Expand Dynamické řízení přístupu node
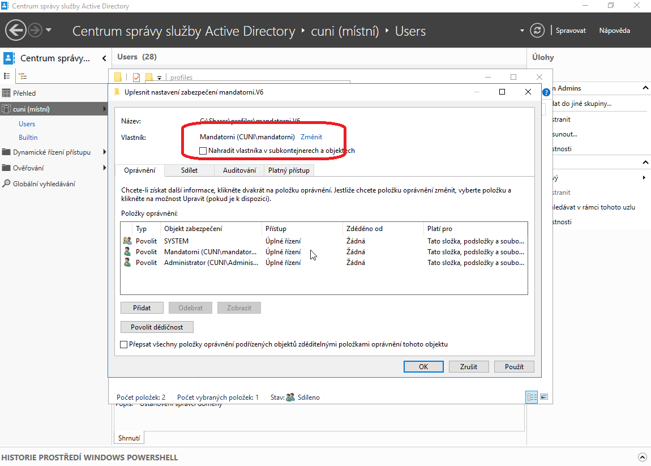The width and height of the screenshot is (651, 466). [x=105, y=152]
